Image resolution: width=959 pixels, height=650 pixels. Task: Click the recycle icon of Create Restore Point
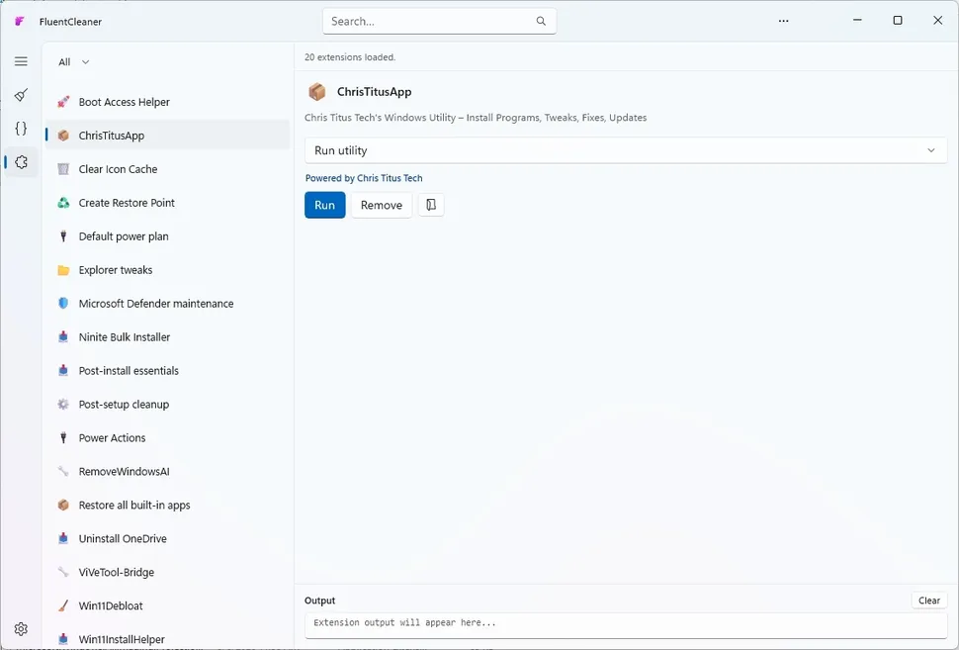click(63, 203)
